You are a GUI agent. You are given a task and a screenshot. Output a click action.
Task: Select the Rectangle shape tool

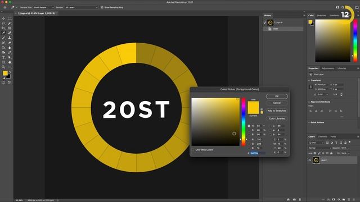tap(3, 62)
